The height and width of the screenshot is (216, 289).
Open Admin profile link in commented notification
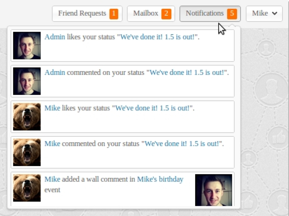pyautogui.click(x=55, y=72)
